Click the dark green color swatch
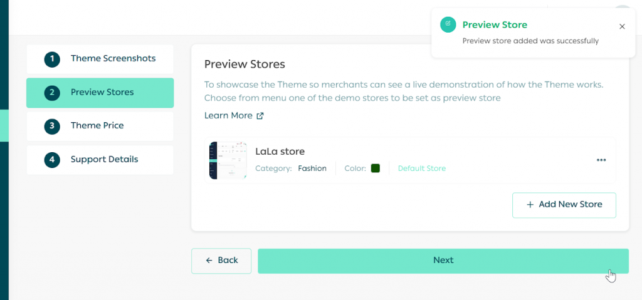Screen dimensions: 642x300 (376, 168)
